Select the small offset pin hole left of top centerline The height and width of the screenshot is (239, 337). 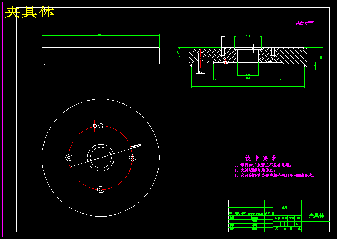95,126
